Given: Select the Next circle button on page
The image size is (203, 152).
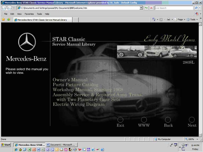Looking at the screenshot, I should pyautogui.click(x=192, y=120).
